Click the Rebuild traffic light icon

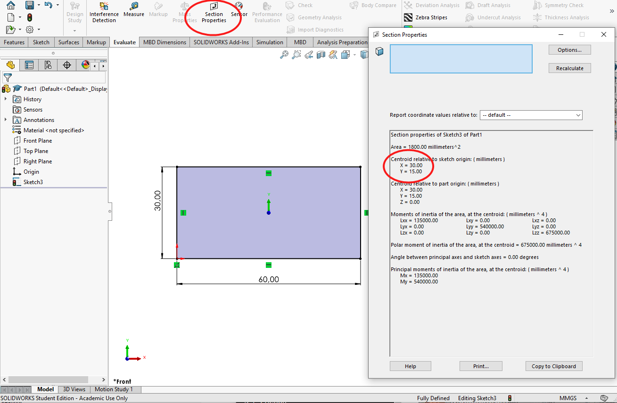click(x=30, y=18)
